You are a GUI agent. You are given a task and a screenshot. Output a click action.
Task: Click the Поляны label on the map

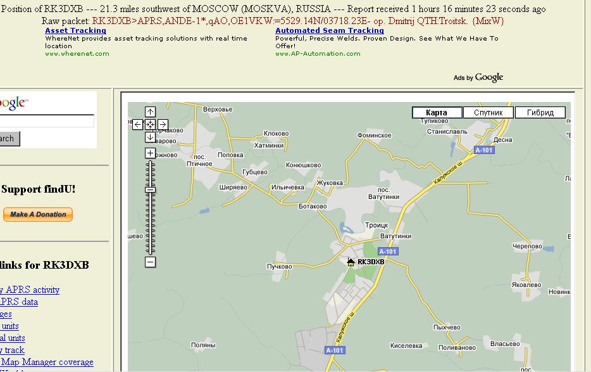pyautogui.click(x=203, y=345)
